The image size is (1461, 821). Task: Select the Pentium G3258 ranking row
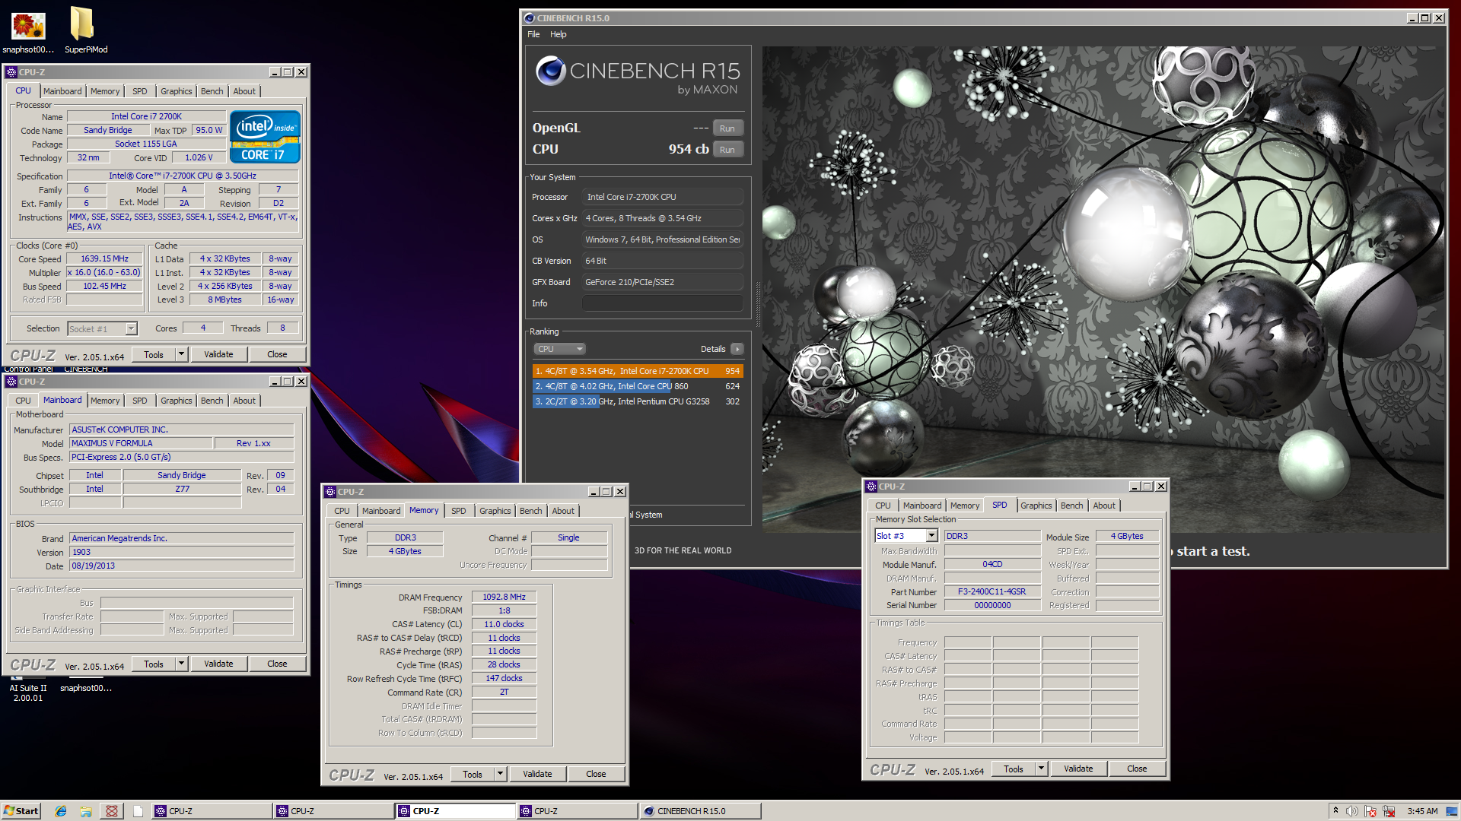coord(638,401)
